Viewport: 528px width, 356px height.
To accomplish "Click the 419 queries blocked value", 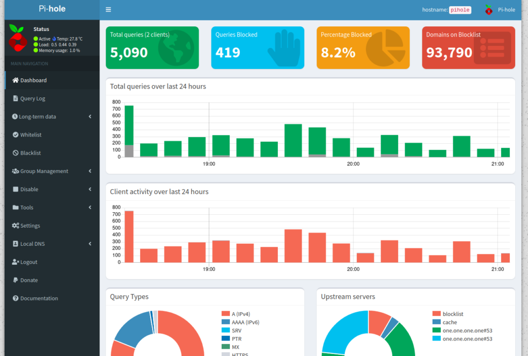I will [228, 53].
